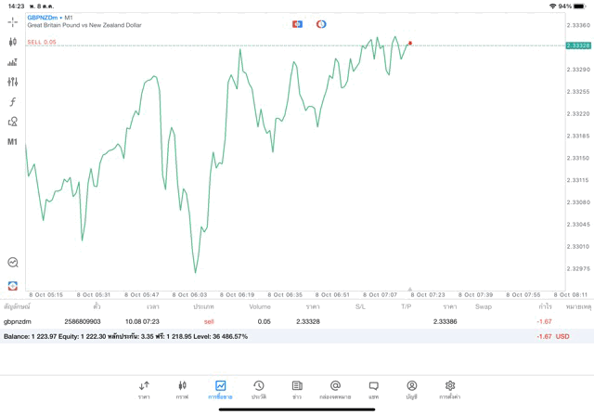
Task: Tap the bar chart style icon
Action: click(13, 62)
